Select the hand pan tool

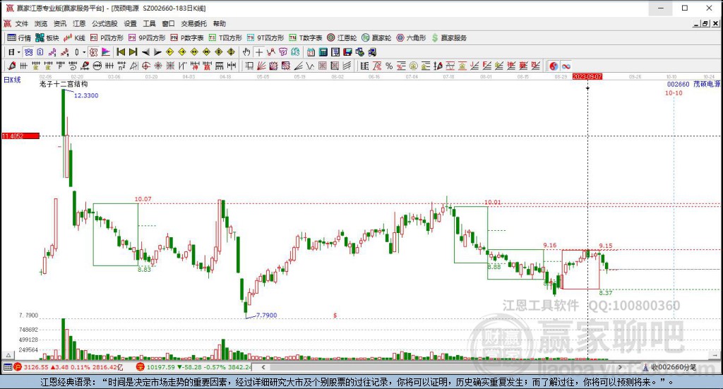(x=246, y=52)
